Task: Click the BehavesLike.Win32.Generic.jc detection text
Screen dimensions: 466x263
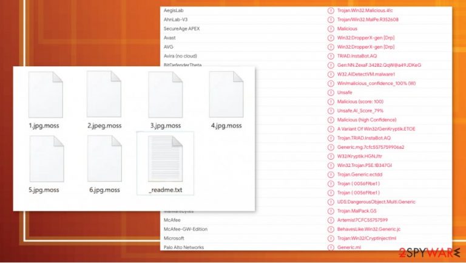Action: pyautogui.click(x=369, y=229)
